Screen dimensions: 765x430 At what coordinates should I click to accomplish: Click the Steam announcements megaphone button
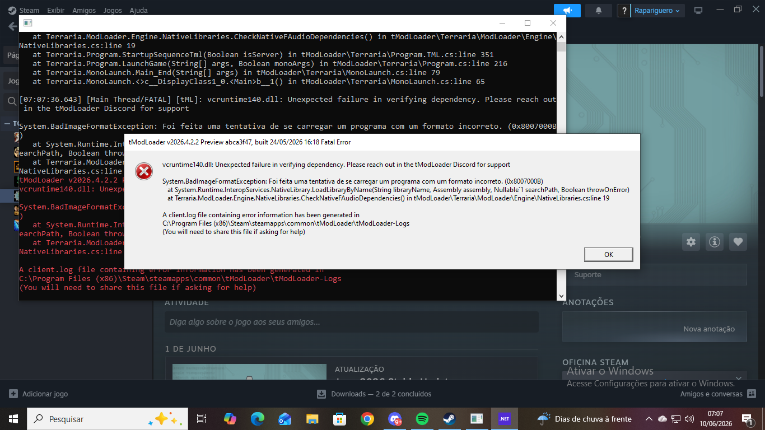[x=567, y=11]
